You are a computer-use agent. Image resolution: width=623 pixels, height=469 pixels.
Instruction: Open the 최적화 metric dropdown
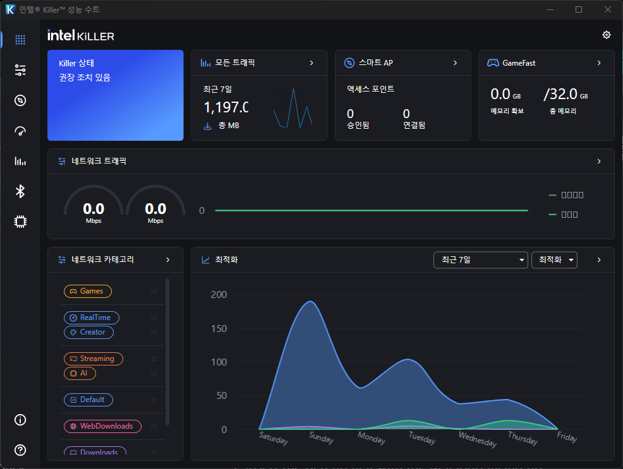554,260
